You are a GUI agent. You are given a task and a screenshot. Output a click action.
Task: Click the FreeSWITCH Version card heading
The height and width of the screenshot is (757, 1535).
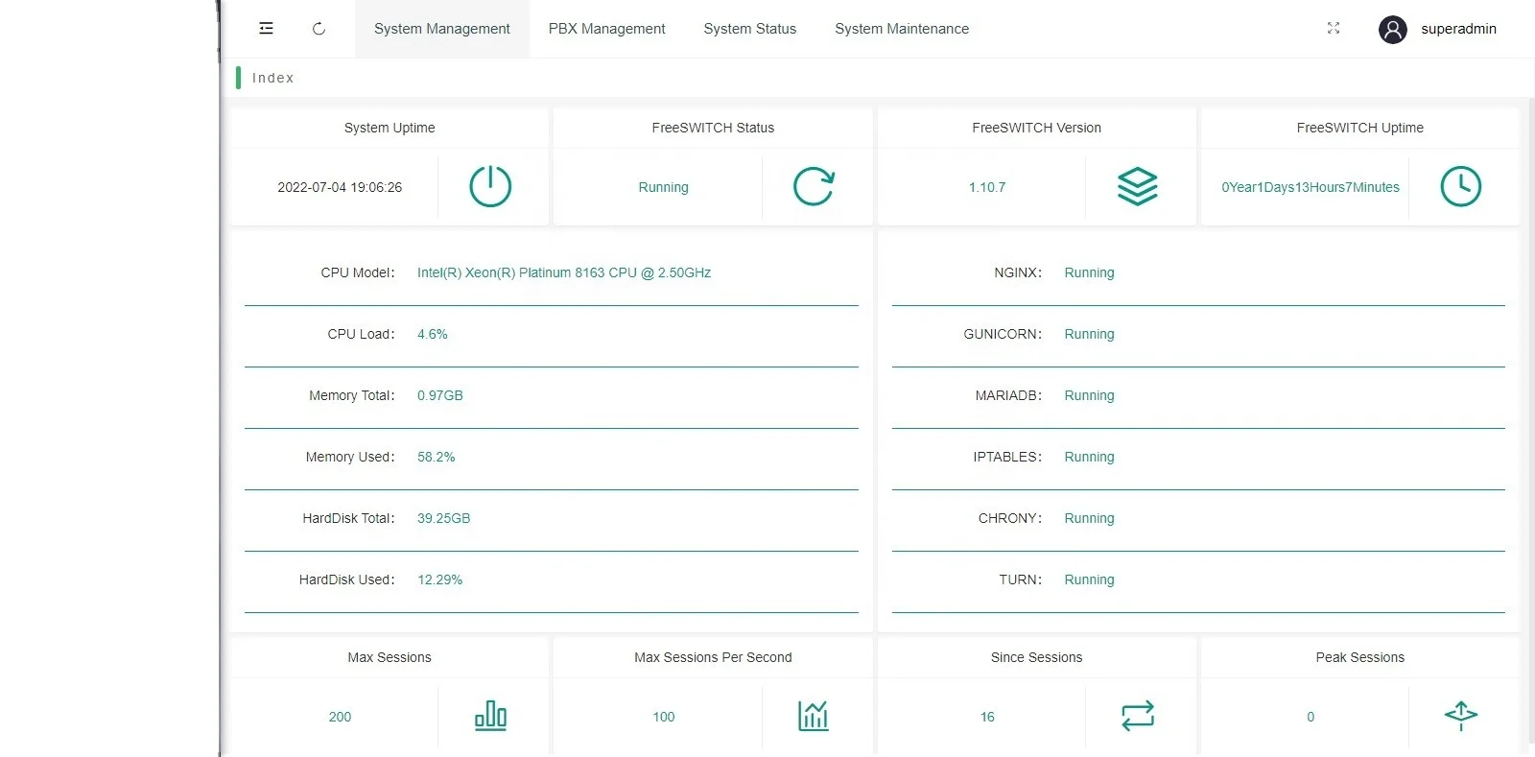pyautogui.click(x=1036, y=128)
